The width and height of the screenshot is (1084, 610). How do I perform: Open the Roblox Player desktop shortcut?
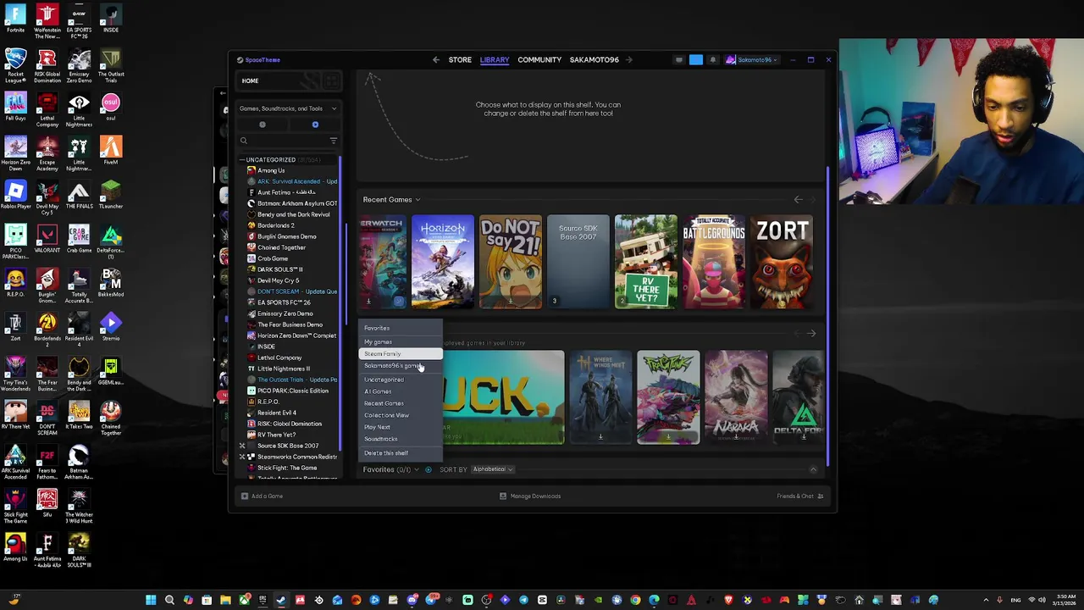[x=15, y=196]
